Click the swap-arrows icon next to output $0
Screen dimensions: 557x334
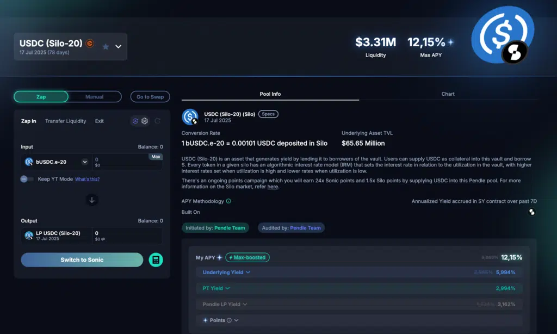click(x=103, y=239)
